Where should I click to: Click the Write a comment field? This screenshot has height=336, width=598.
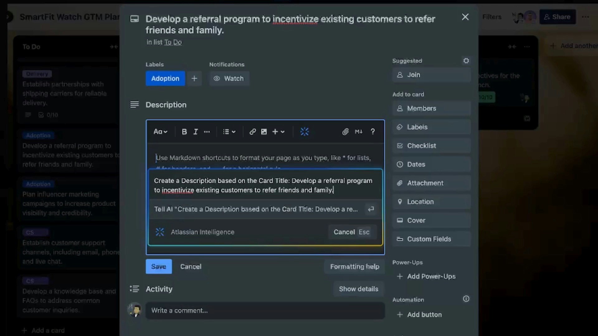click(x=265, y=310)
